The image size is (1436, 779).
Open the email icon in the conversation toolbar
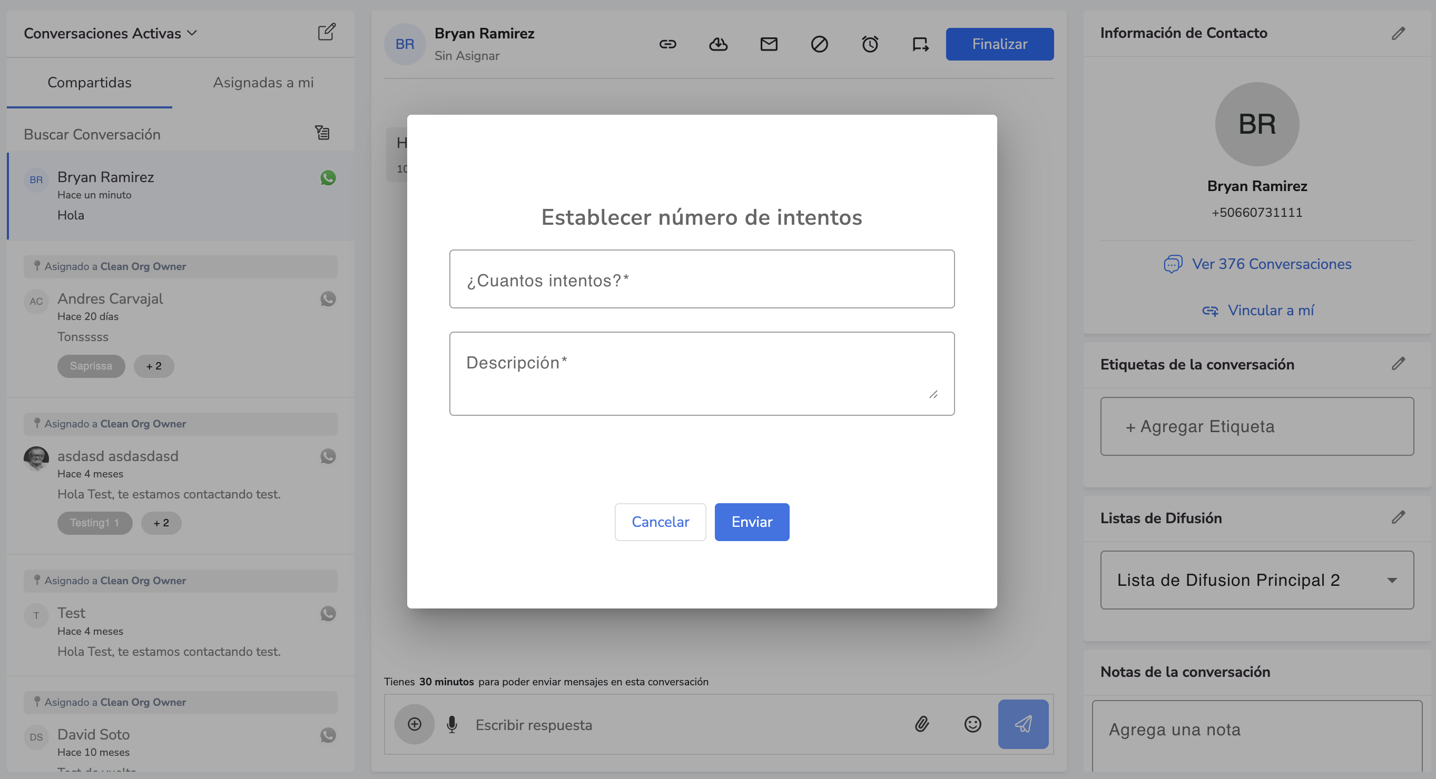[769, 44]
